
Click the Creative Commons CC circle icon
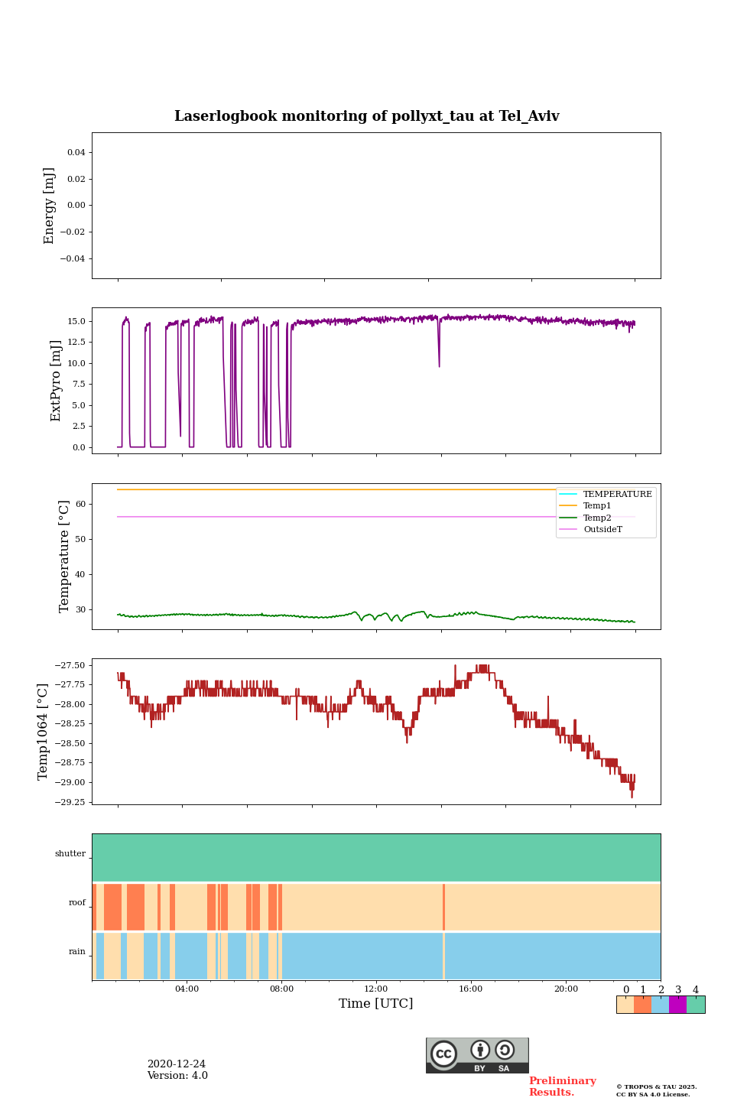(x=443, y=1054)
